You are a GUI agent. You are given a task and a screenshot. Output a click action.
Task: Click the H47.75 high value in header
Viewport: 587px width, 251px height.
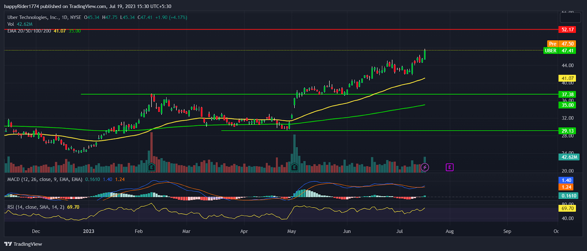tap(110, 17)
